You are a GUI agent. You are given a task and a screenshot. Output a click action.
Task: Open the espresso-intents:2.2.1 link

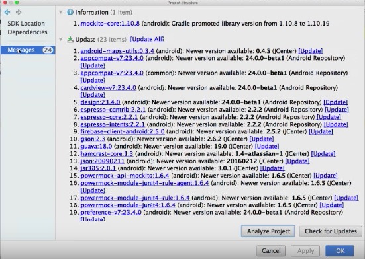[x=113, y=124]
